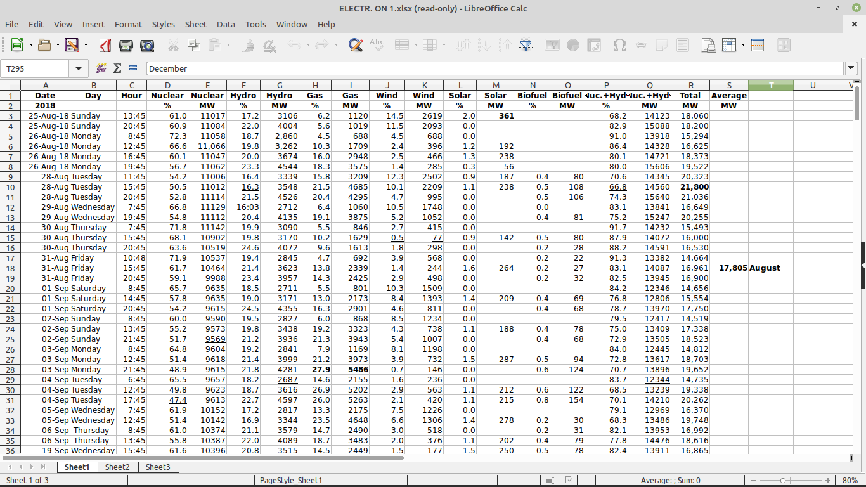Click the Split Window icon
Viewport: 866px width, 487px height.
tap(757, 45)
